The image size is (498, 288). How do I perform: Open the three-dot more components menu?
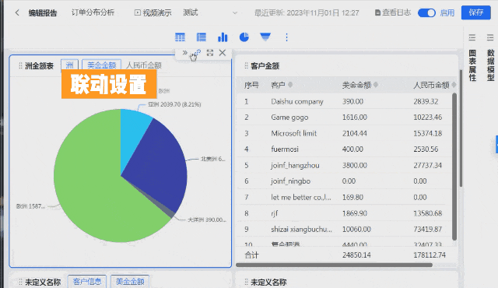(x=286, y=37)
